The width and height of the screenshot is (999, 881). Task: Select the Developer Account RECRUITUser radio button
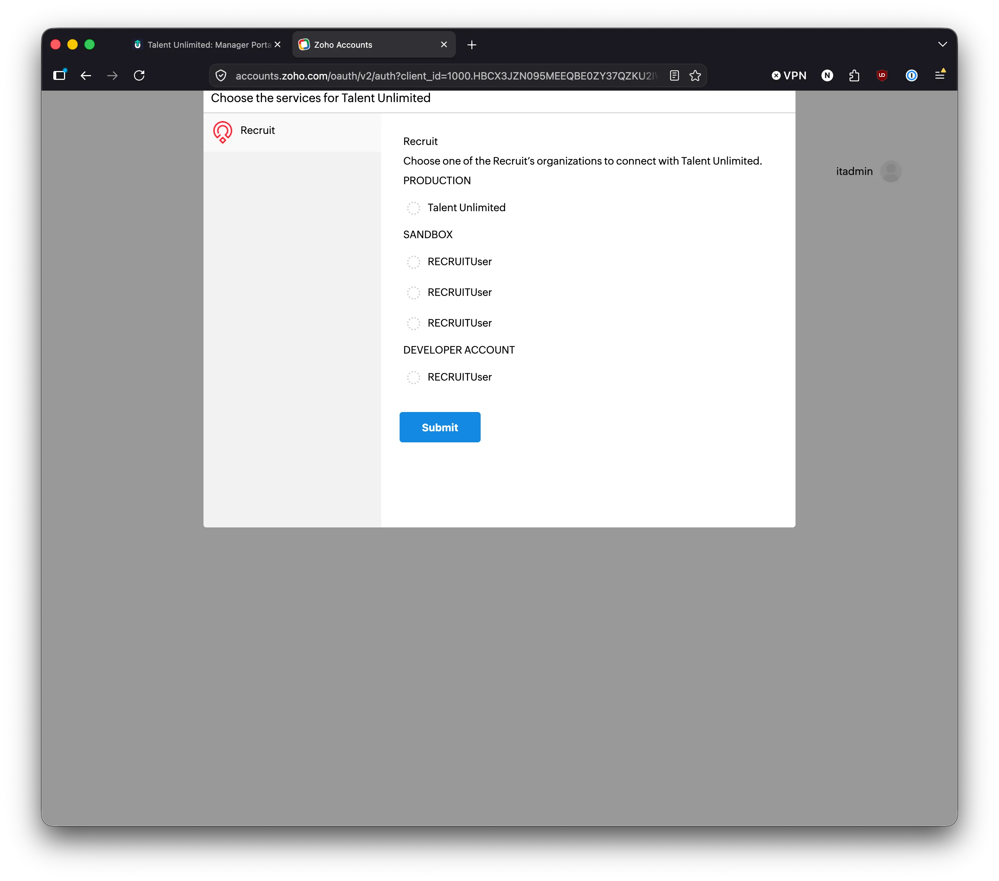414,377
